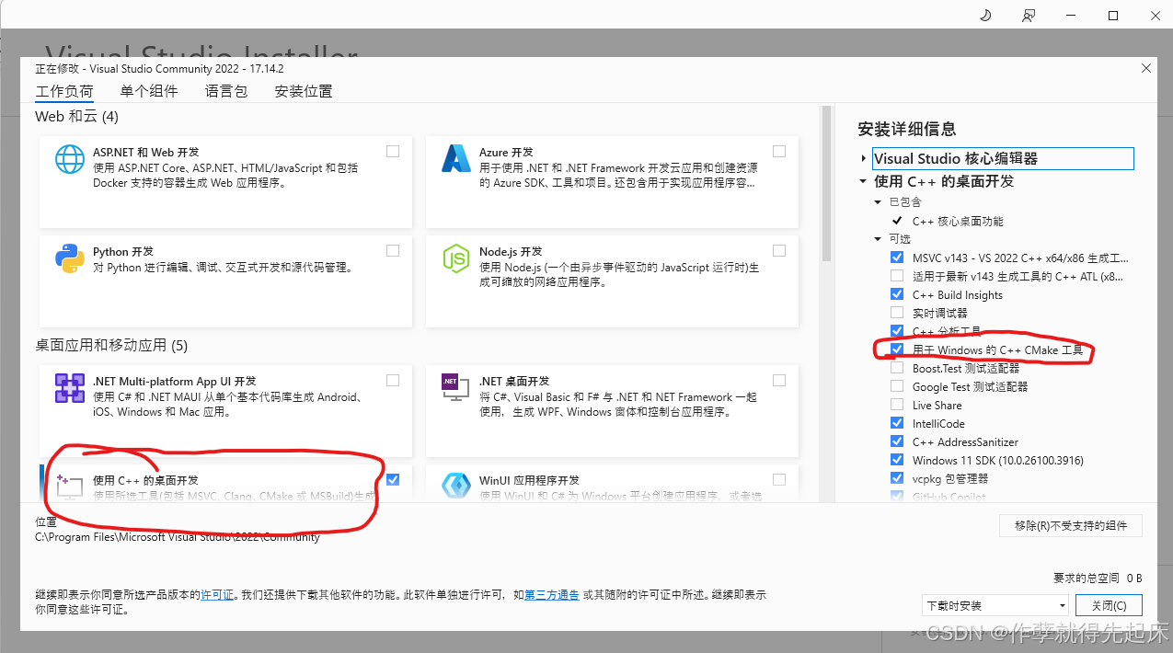
Task: Click the Python development icon
Action: tap(70, 258)
